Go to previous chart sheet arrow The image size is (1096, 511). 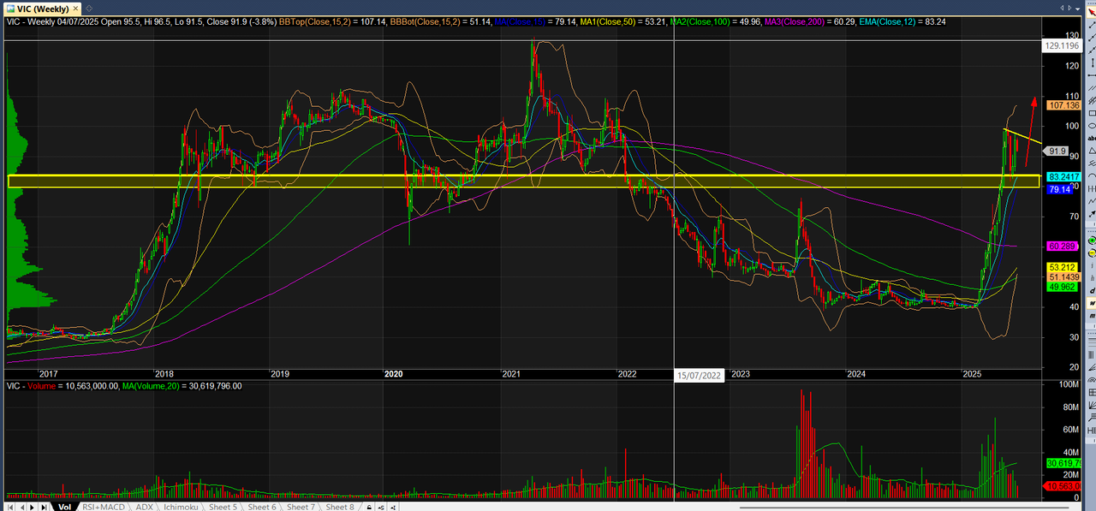[x=22, y=507]
